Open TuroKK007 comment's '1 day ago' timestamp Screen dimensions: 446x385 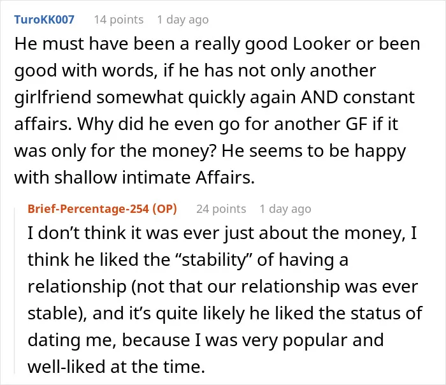pos(183,20)
